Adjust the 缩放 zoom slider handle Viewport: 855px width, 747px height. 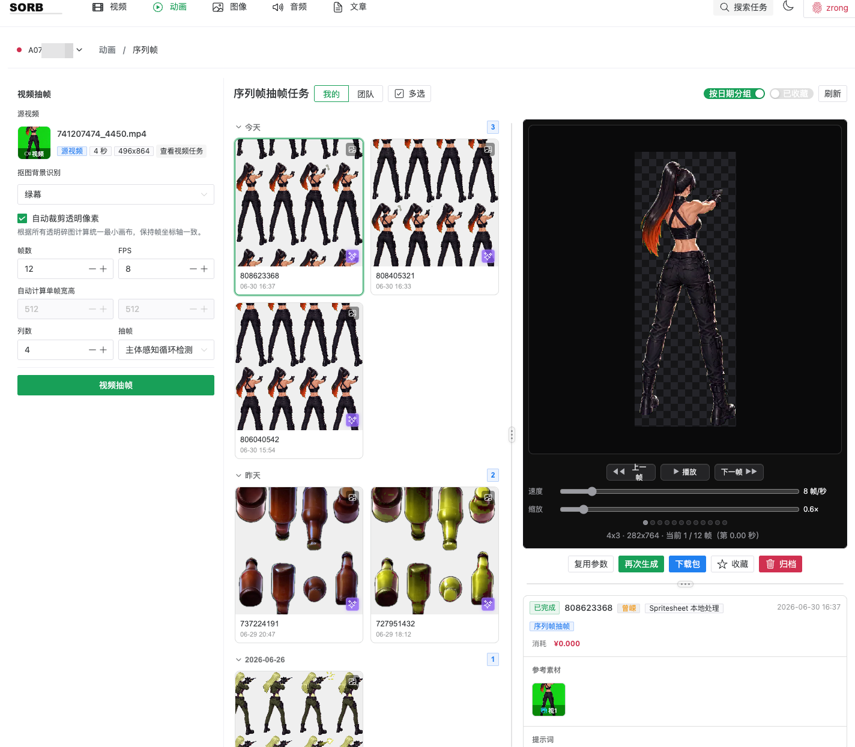(584, 509)
